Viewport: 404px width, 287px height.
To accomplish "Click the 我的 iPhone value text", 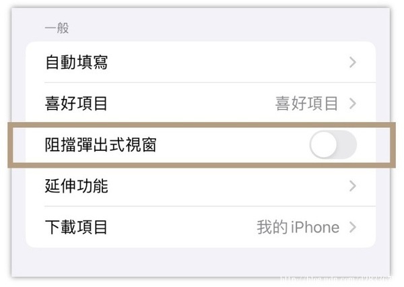I will [298, 227].
